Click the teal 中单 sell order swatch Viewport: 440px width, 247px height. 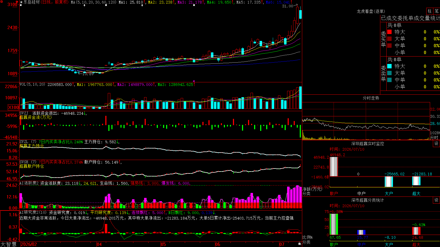tap(389, 80)
